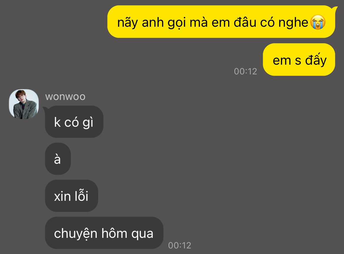344x254 pixels.
Task: Tap the 00:12 timestamp beside 'chuyện hôm qua'
Action: click(180, 245)
